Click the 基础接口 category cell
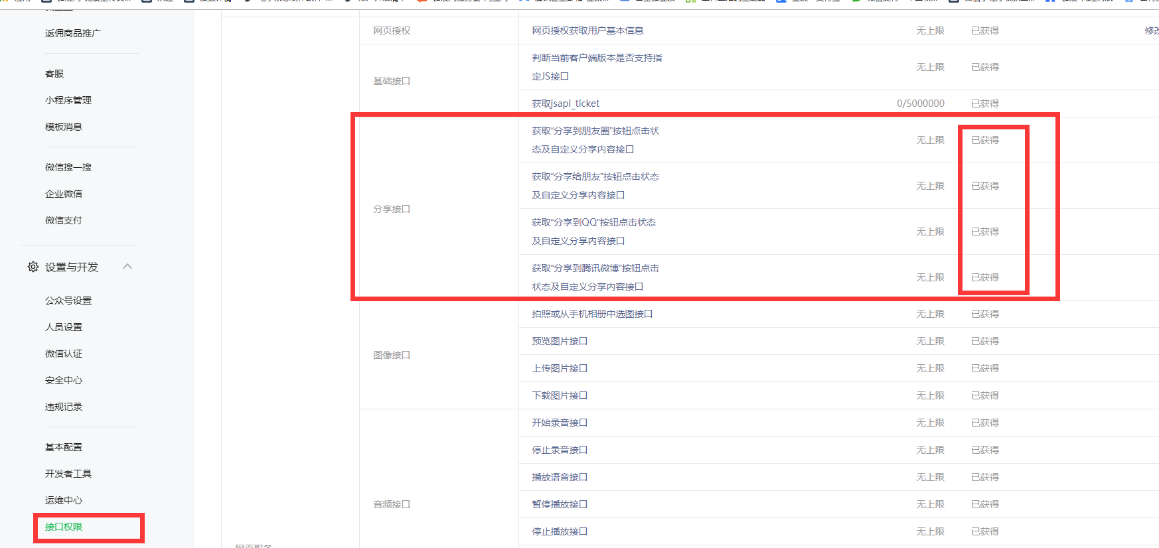Viewport: 1159px width, 548px height. click(x=392, y=81)
